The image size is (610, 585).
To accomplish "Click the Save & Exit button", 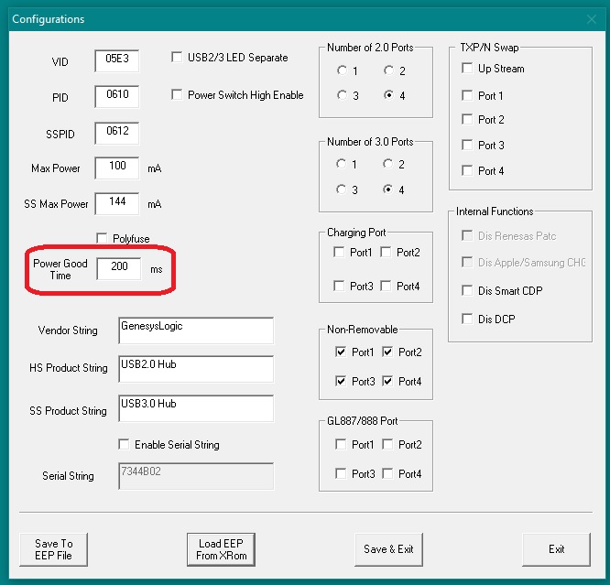I will tap(388, 549).
